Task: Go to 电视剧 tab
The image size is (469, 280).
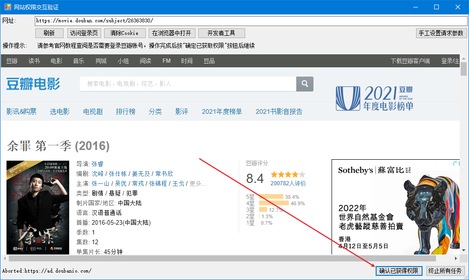Action: (x=93, y=111)
